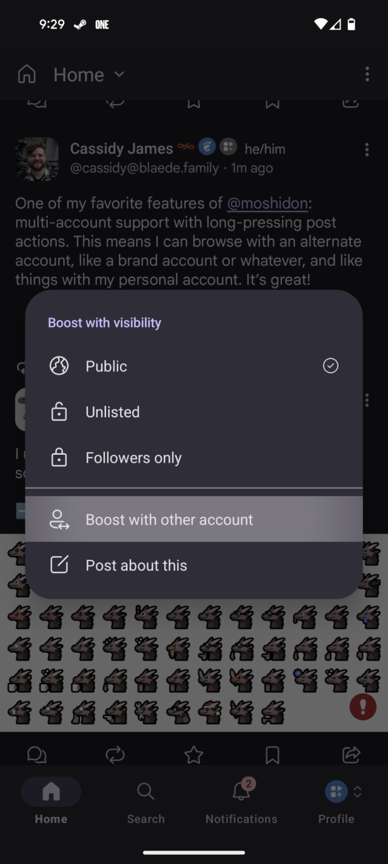This screenshot has height=864, width=388.
Task: Select Followers only visibility
Action: coord(133,457)
